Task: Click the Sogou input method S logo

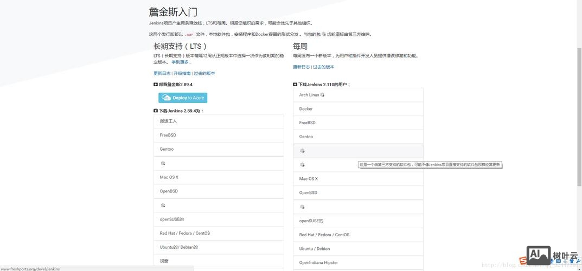Action: [x=522, y=260]
